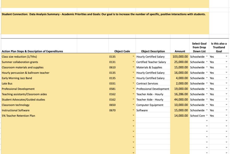Select the 103,000.00 amount cell
Viewport: 230px width, 154px height.
click(x=180, y=57)
